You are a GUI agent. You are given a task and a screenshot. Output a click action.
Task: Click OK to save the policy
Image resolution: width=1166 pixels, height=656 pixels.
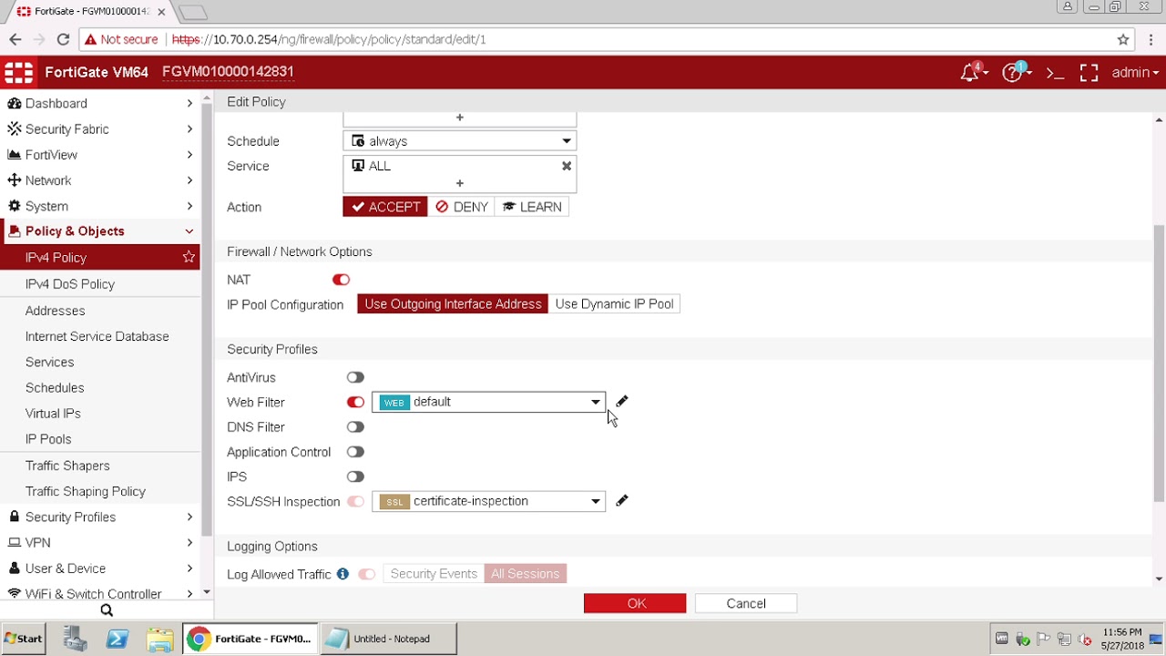[635, 603]
